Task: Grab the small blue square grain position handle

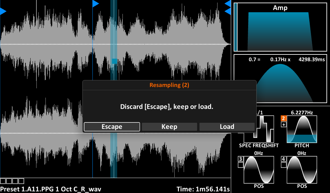Action: click(114, 61)
